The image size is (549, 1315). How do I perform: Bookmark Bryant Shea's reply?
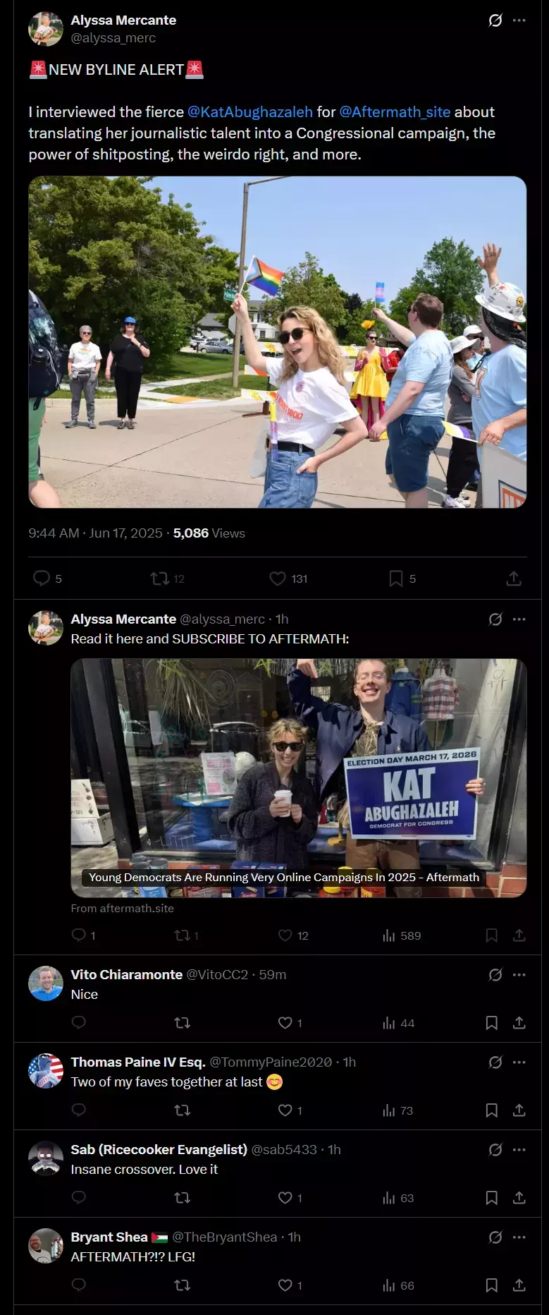point(492,1285)
